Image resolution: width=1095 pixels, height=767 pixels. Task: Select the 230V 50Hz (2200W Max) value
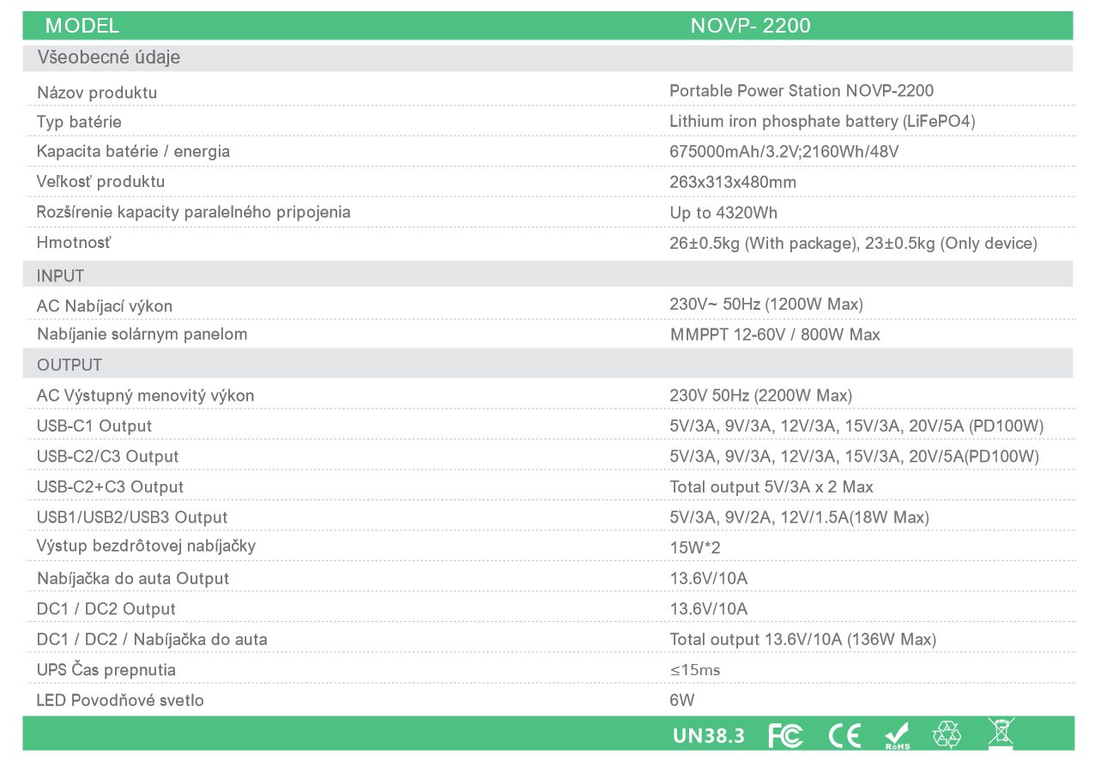760,396
